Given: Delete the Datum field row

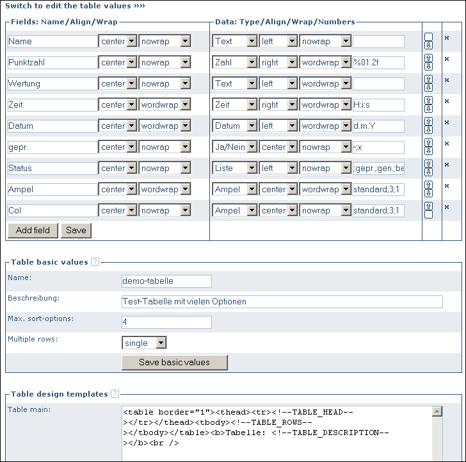Looking at the screenshot, I should pyautogui.click(x=446, y=122).
